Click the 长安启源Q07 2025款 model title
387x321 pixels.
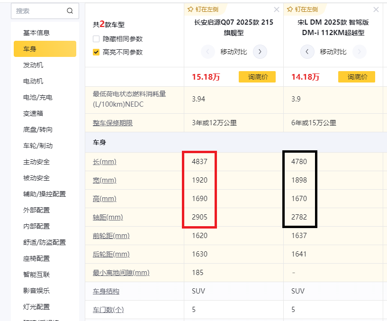[x=234, y=28]
